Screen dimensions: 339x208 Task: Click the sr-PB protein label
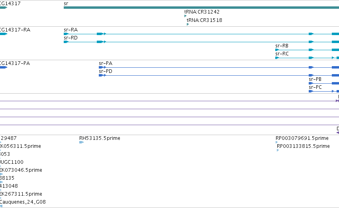pyautogui.click(x=315, y=79)
